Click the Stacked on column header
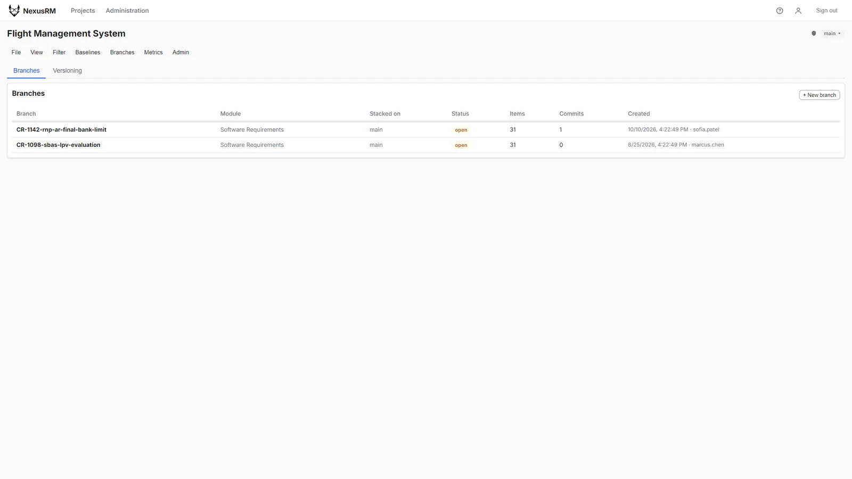 385,114
